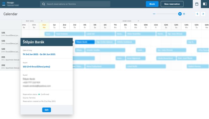Select the 31st Mo today column header

(x=44, y=26)
